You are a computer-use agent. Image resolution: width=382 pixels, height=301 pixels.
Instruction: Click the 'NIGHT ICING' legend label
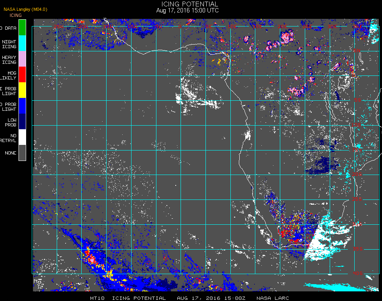point(9,44)
